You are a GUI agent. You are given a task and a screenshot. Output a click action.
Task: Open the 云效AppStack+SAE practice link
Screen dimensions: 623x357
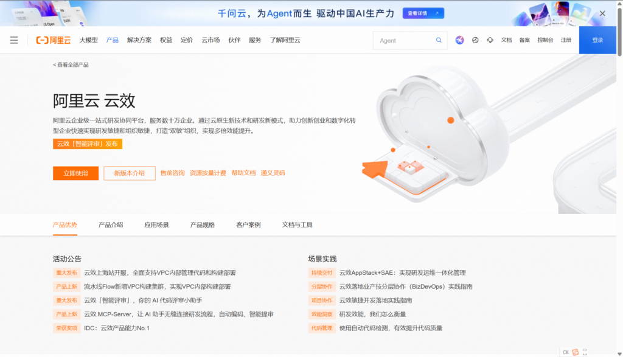(x=403, y=273)
